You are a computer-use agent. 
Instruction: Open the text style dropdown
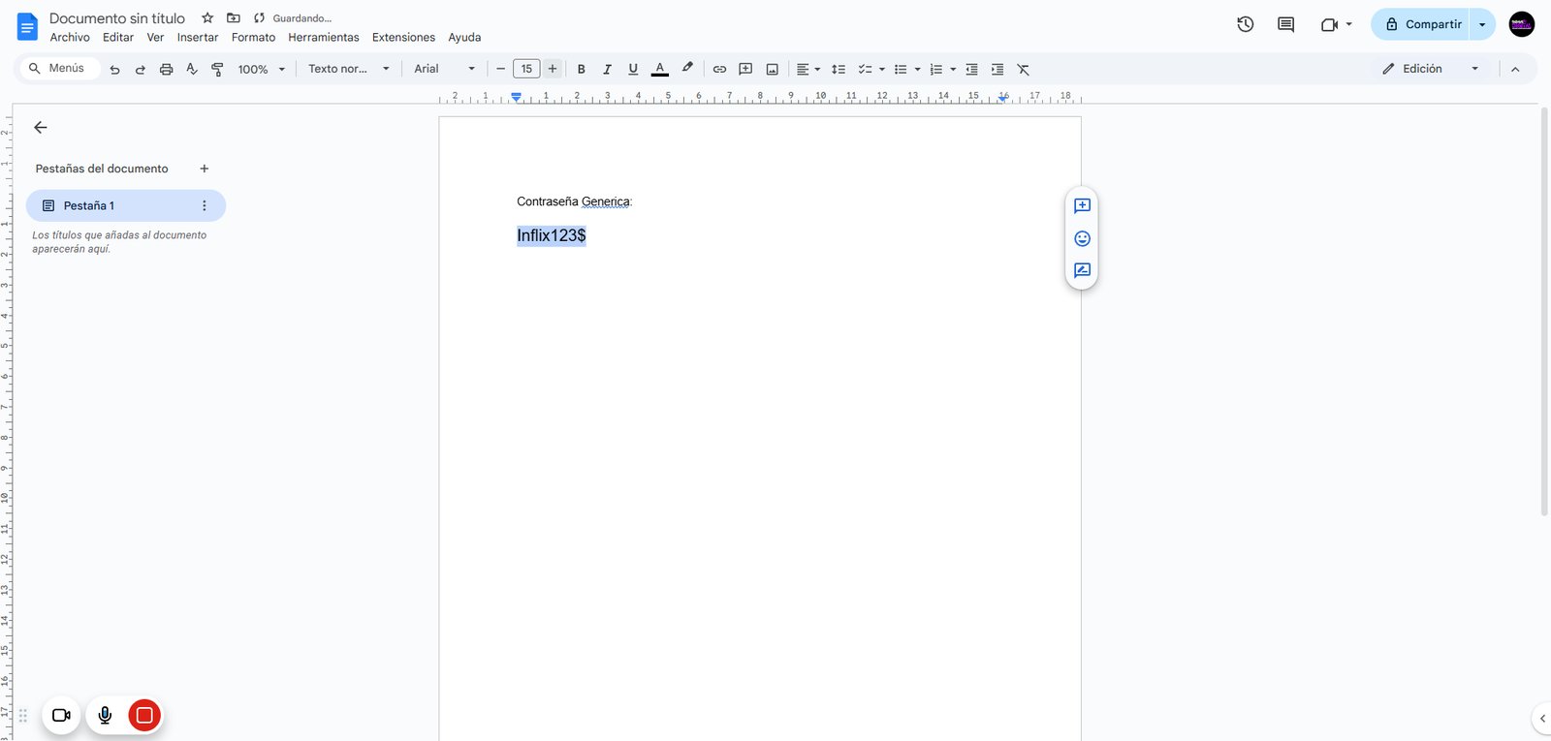coord(349,69)
